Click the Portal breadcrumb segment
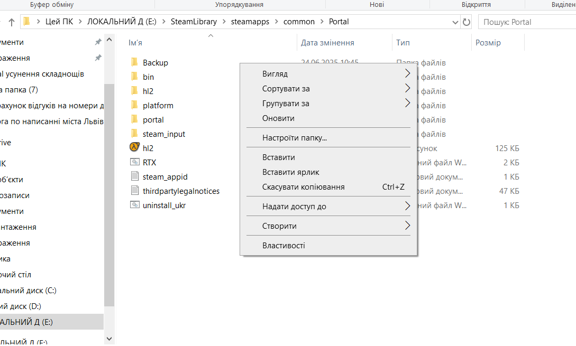Image resolution: width=576 pixels, height=346 pixels. (339, 22)
